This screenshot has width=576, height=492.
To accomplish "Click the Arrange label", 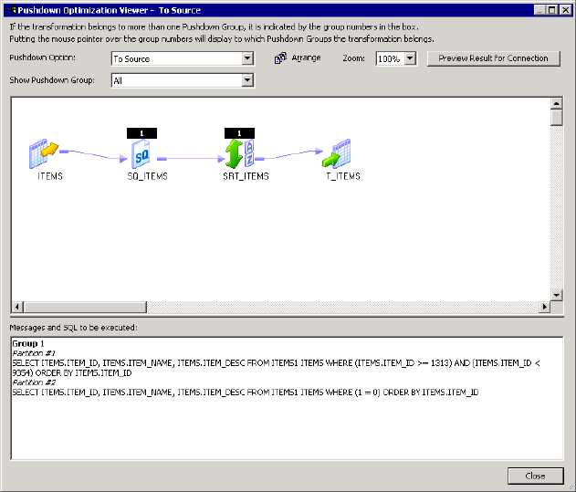I will [306, 58].
